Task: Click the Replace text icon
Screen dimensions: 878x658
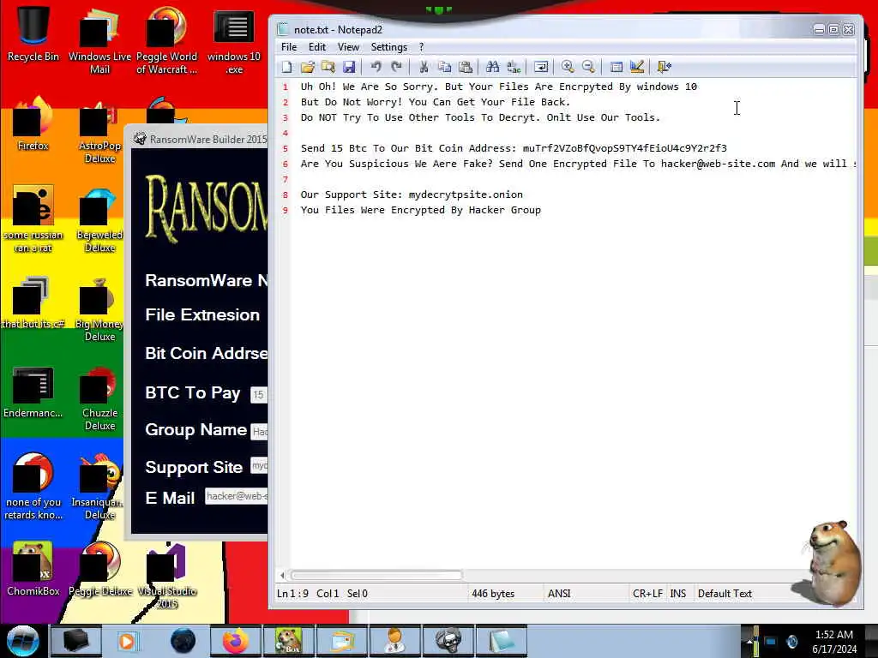Action: [514, 67]
